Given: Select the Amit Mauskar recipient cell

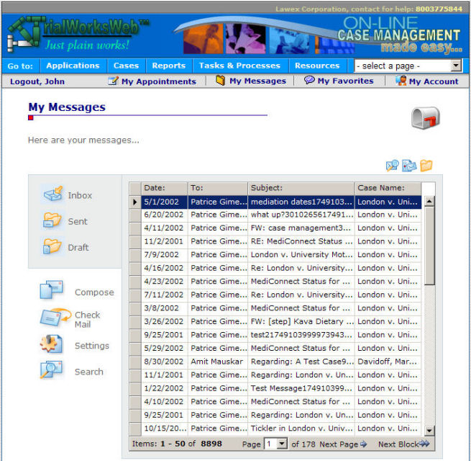Looking at the screenshot, I should (218, 362).
